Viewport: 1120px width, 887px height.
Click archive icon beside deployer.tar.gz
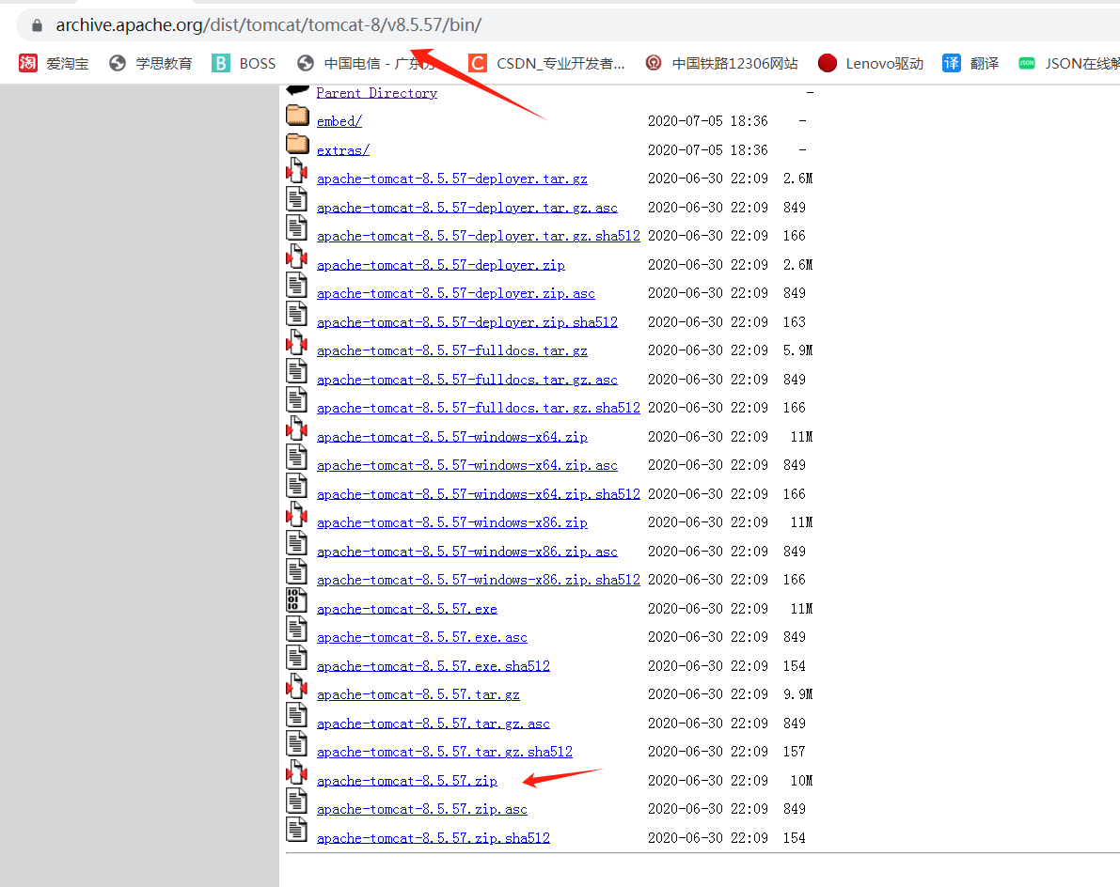[296, 171]
